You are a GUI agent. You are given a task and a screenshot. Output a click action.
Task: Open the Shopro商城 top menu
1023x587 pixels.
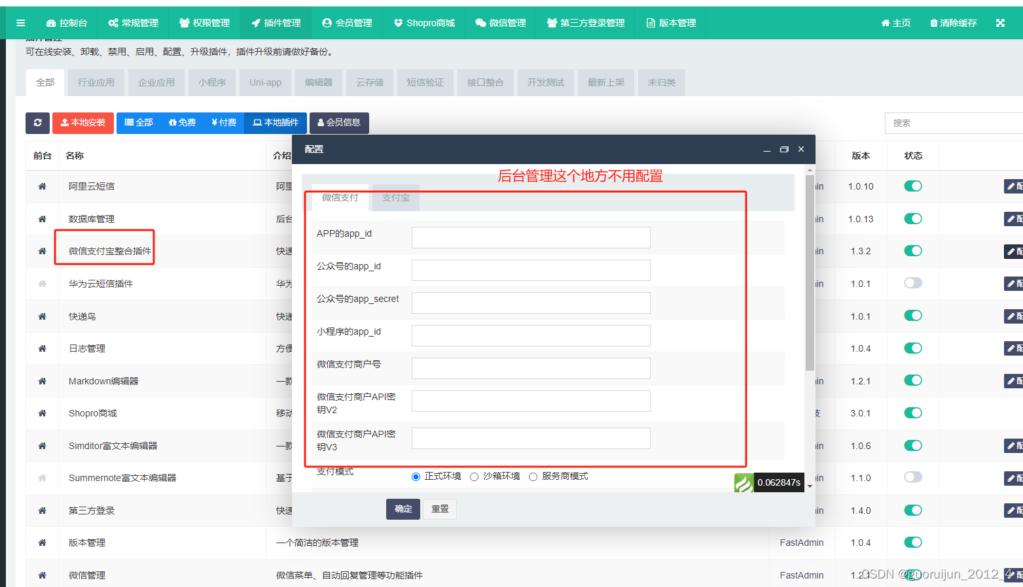[x=424, y=23]
